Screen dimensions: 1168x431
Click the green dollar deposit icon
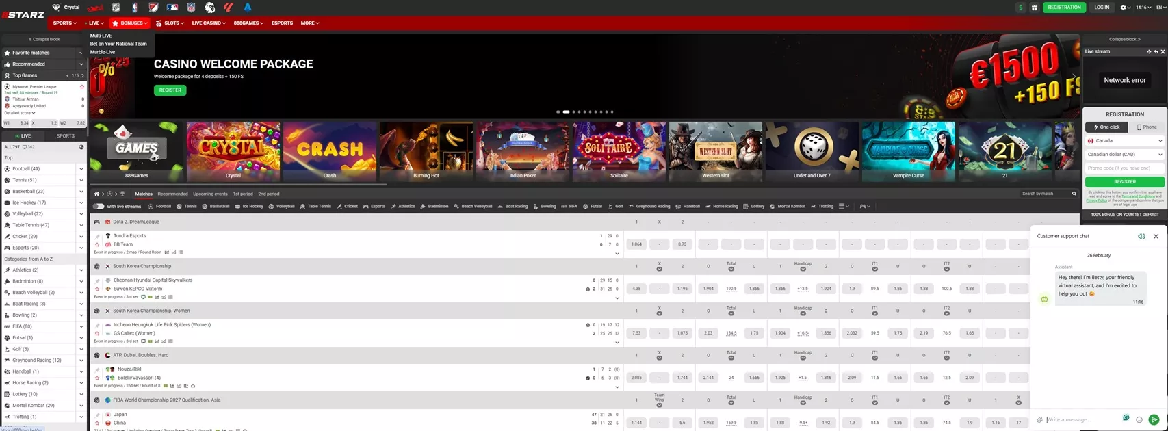1020,8
